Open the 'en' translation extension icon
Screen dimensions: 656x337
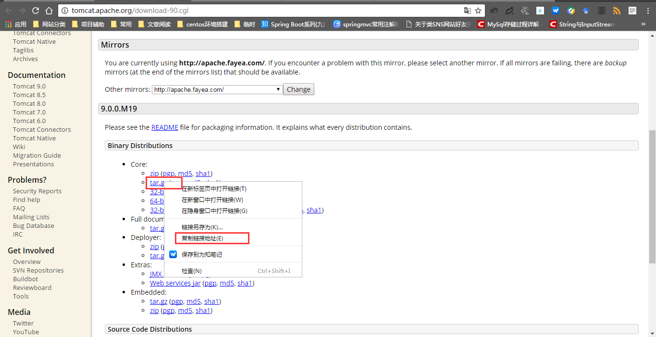pyautogui.click(x=510, y=10)
